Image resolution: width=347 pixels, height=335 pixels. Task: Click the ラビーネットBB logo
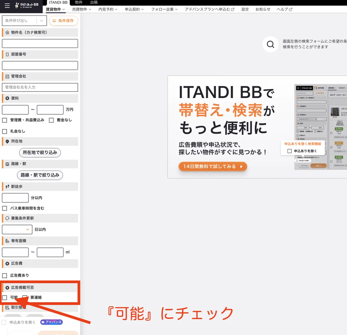(x=27, y=5)
